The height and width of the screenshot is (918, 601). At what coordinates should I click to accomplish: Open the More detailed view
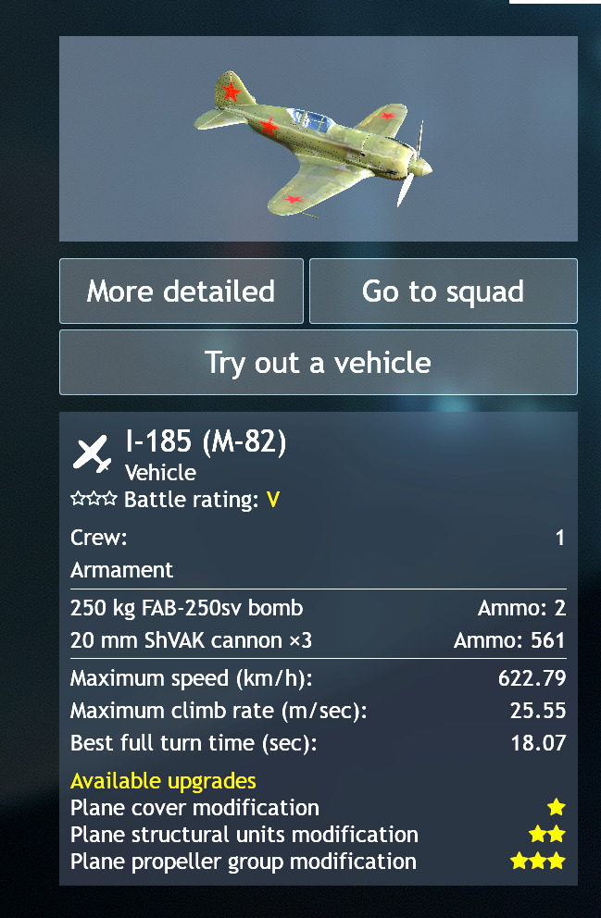coord(182,292)
